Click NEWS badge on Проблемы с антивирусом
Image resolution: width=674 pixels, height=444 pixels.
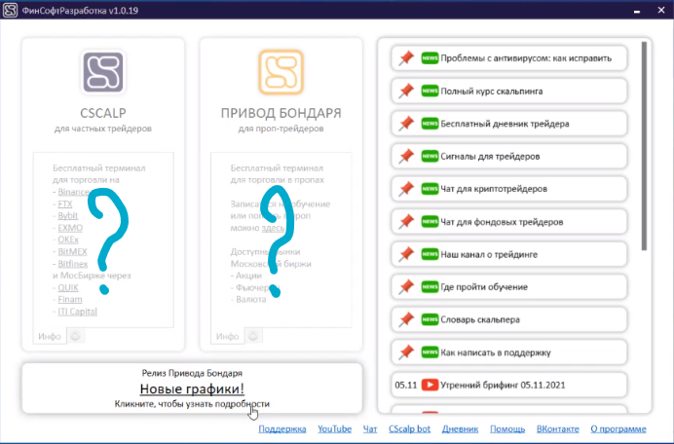coord(430,58)
